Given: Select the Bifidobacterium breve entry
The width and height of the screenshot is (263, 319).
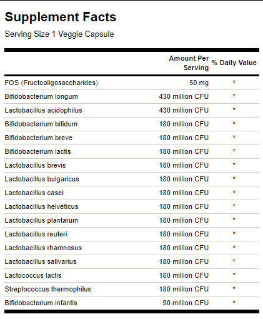Looking at the screenshot, I should (x=39, y=138).
